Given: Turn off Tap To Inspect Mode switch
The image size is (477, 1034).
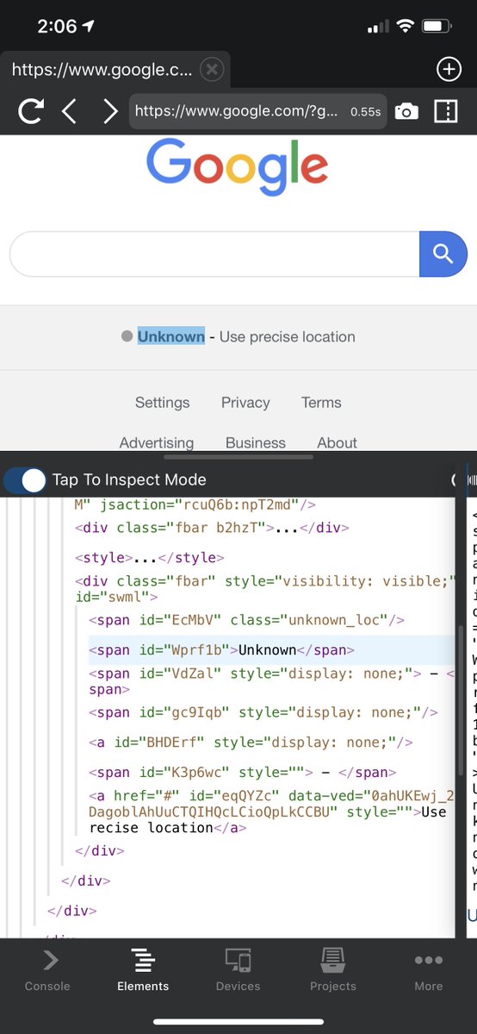Looking at the screenshot, I should [24, 480].
